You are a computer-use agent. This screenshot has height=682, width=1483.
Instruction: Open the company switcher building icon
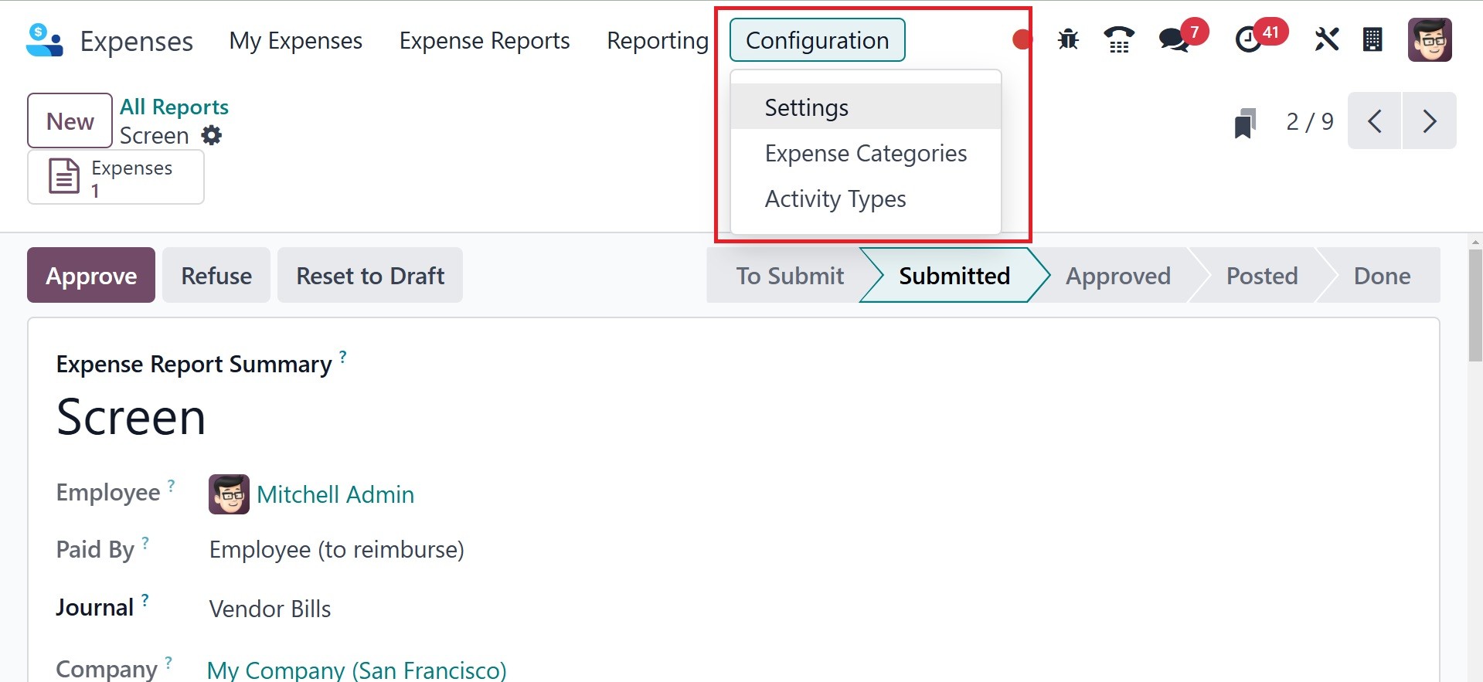(1372, 39)
